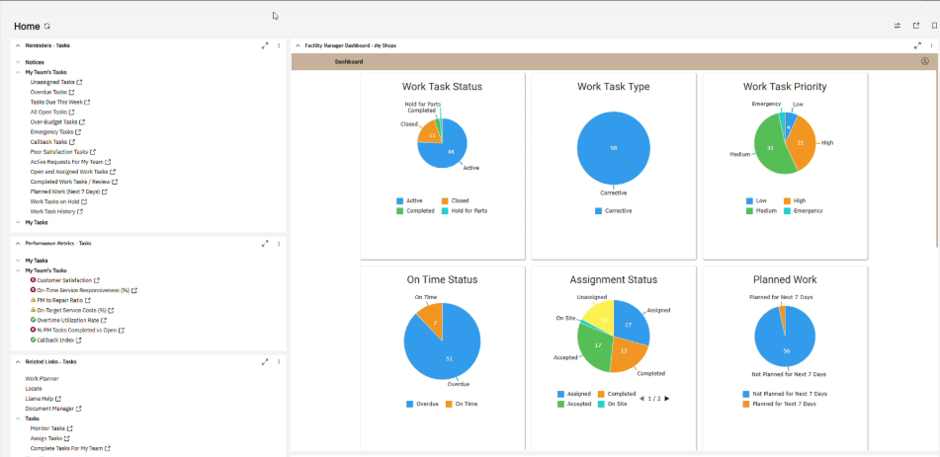Collapse the Performance Metrics - Tasks panel chevron
Screen dimensions: 940x457
[x=18, y=244]
